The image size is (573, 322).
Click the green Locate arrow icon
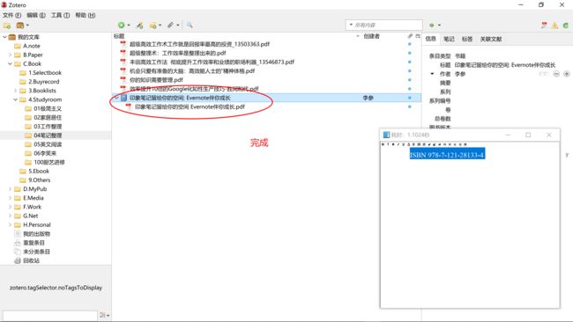pyautogui.click(x=432, y=26)
